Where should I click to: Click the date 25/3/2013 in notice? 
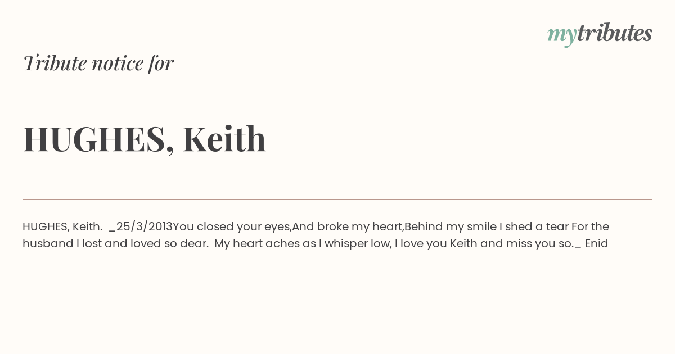click(145, 226)
